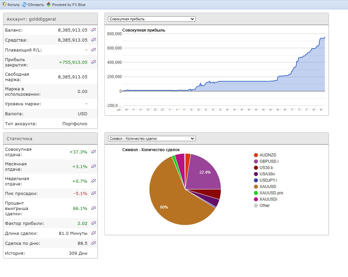Click the 0.00 margin in use value
The height and width of the screenshot is (277, 348).
(x=82, y=92)
